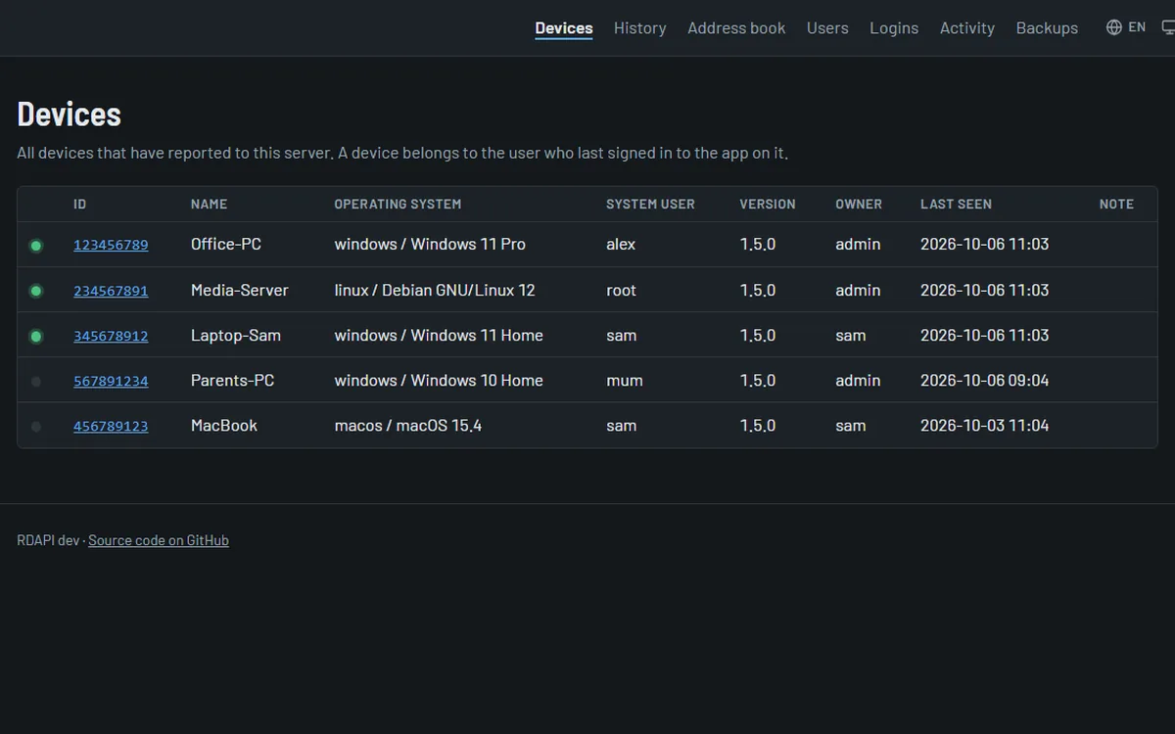This screenshot has width=1175, height=734.
Task: Click the OWNER column header
Action: [x=859, y=205]
